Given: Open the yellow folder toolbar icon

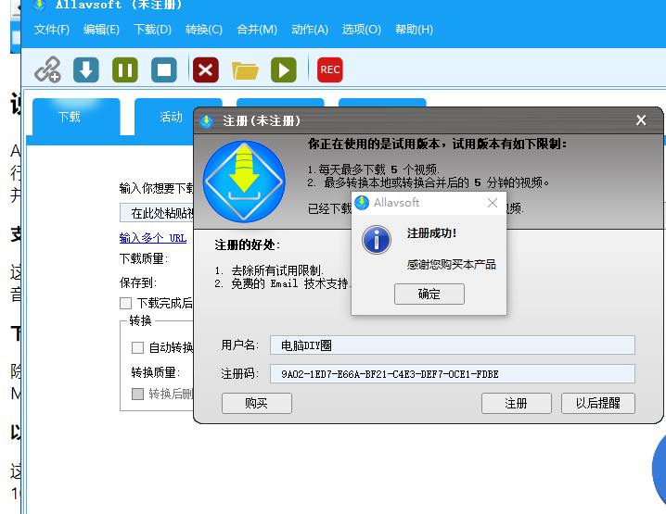Looking at the screenshot, I should coord(245,69).
